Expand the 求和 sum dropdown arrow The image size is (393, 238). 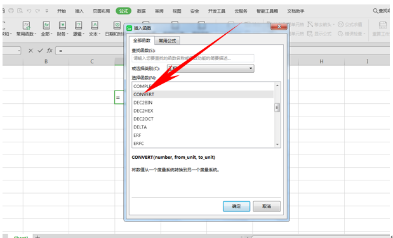[x=11, y=34]
